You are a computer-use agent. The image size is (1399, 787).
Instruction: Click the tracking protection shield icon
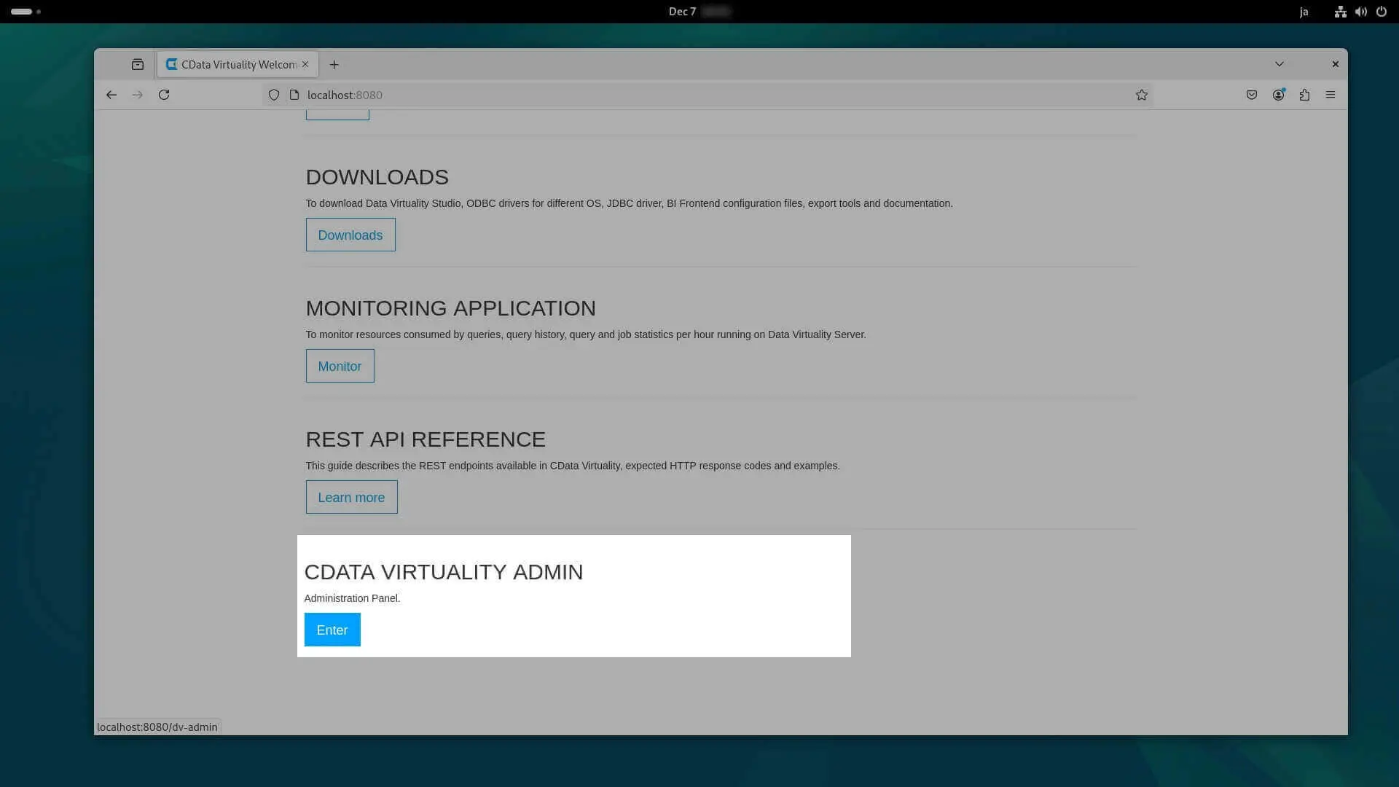[x=274, y=95]
